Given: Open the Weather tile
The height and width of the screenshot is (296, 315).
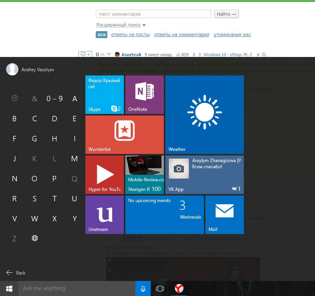Looking at the screenshot, I should tap(204, 115).
